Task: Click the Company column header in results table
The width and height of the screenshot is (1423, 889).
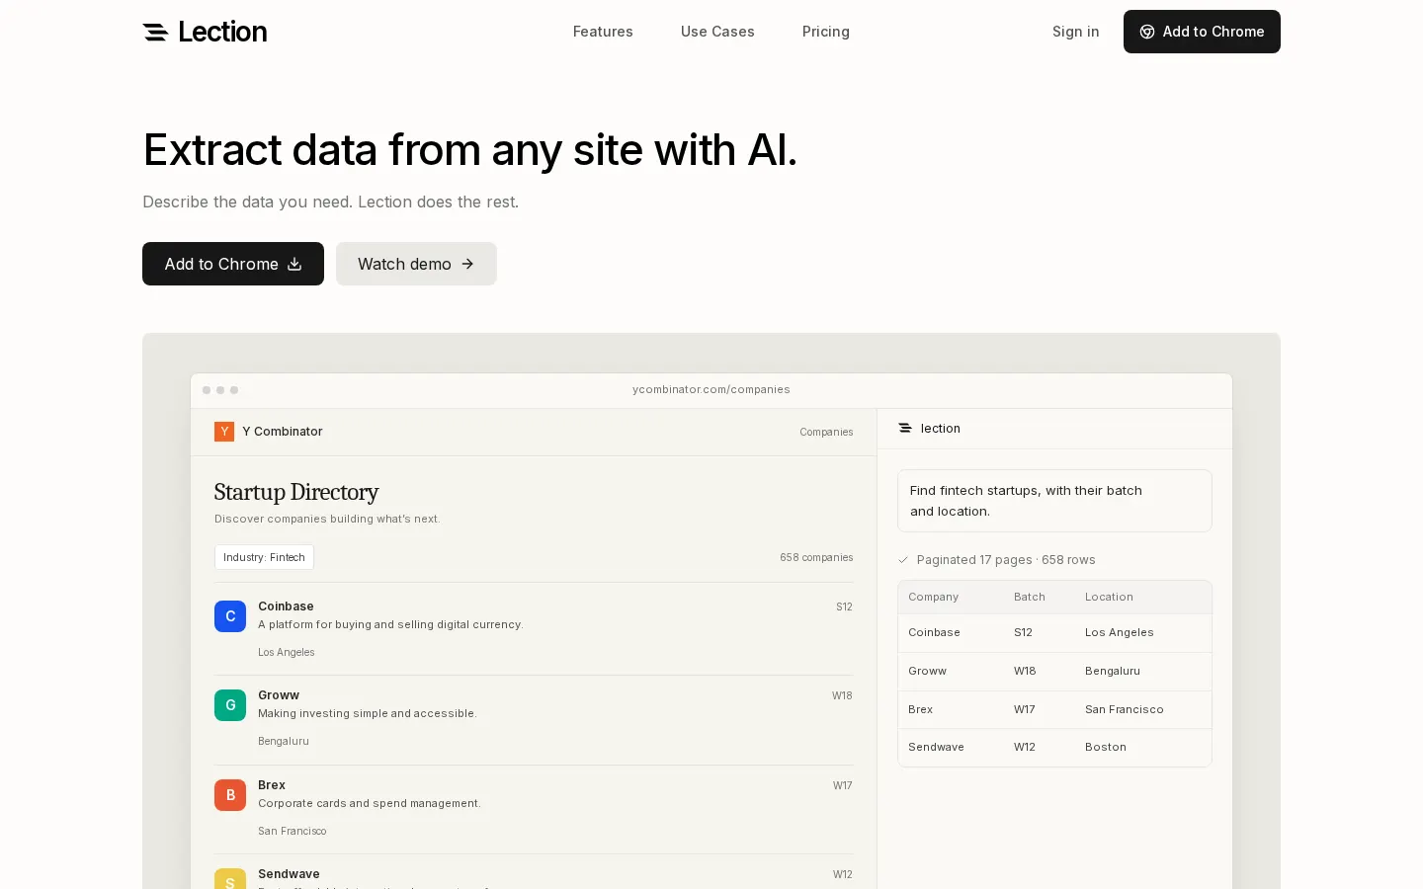Action: pyautogui.click(x=933, y=597)
